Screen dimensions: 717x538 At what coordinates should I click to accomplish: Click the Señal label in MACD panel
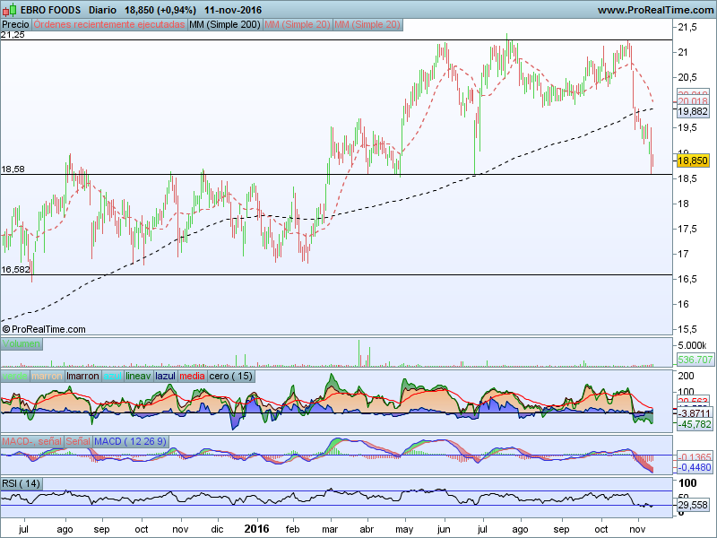pos(78,441)
